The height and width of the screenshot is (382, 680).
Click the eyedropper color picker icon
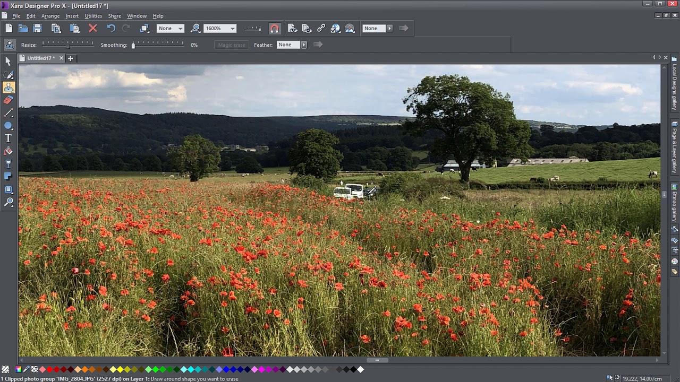click(27, 369)
